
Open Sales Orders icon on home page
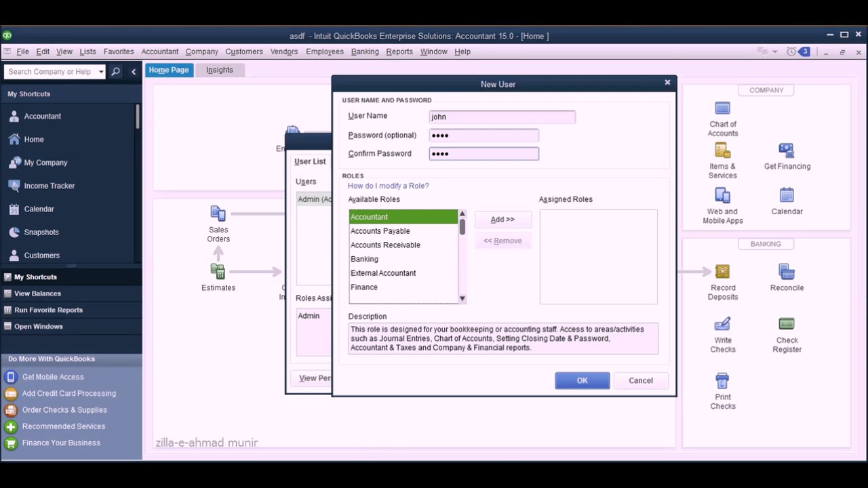coord(218,213)
